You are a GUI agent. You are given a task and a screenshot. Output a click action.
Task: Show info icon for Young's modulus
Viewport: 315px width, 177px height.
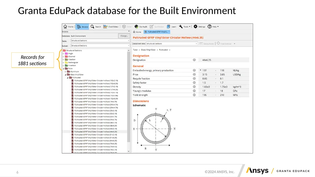[x=194, y=91]
